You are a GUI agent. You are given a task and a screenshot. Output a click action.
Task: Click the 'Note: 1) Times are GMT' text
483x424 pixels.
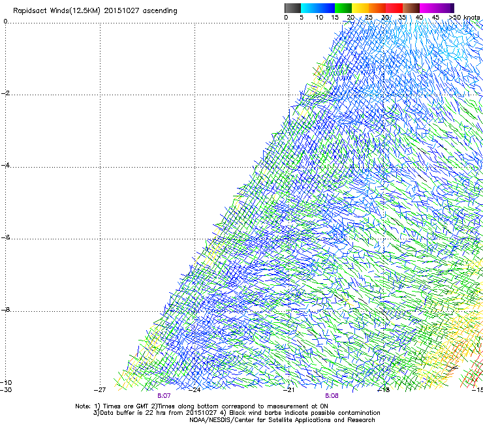pyautogui.click(x=113, y=406)
